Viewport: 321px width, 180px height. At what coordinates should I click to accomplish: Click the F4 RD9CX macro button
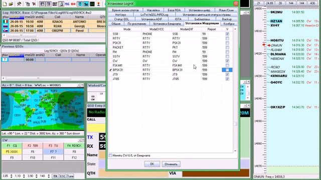(74, 145)
